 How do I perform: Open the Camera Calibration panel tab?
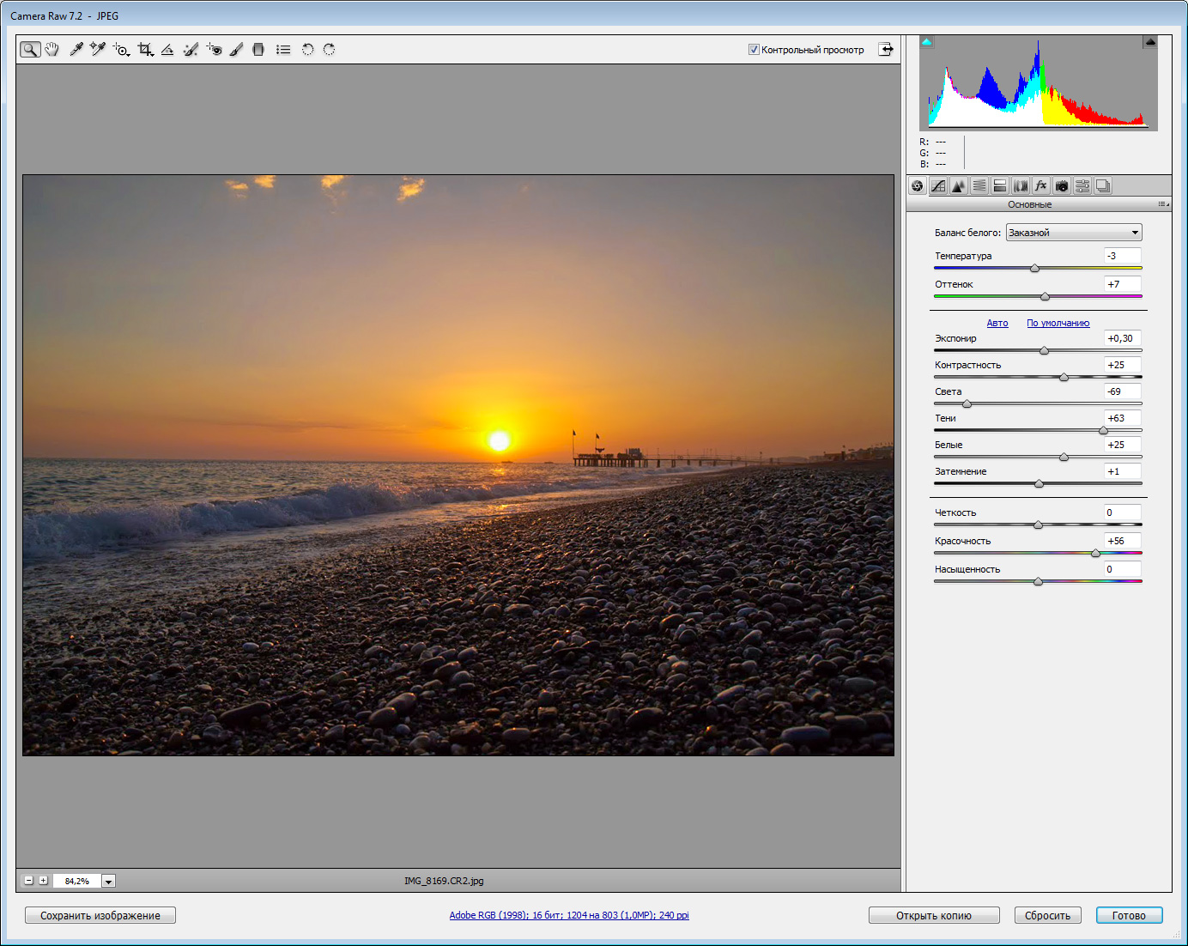pos(1062,185)
